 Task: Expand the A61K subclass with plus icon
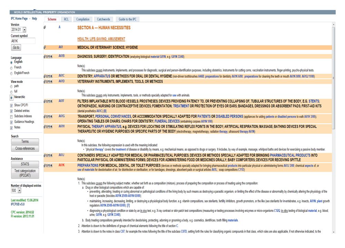51,165
